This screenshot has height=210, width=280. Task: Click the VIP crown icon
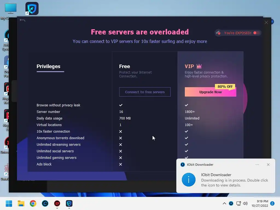pyautogui.click(x=199, y=66)
